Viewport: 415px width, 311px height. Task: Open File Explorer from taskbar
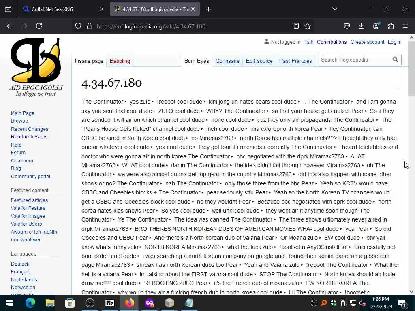(50, 303)
